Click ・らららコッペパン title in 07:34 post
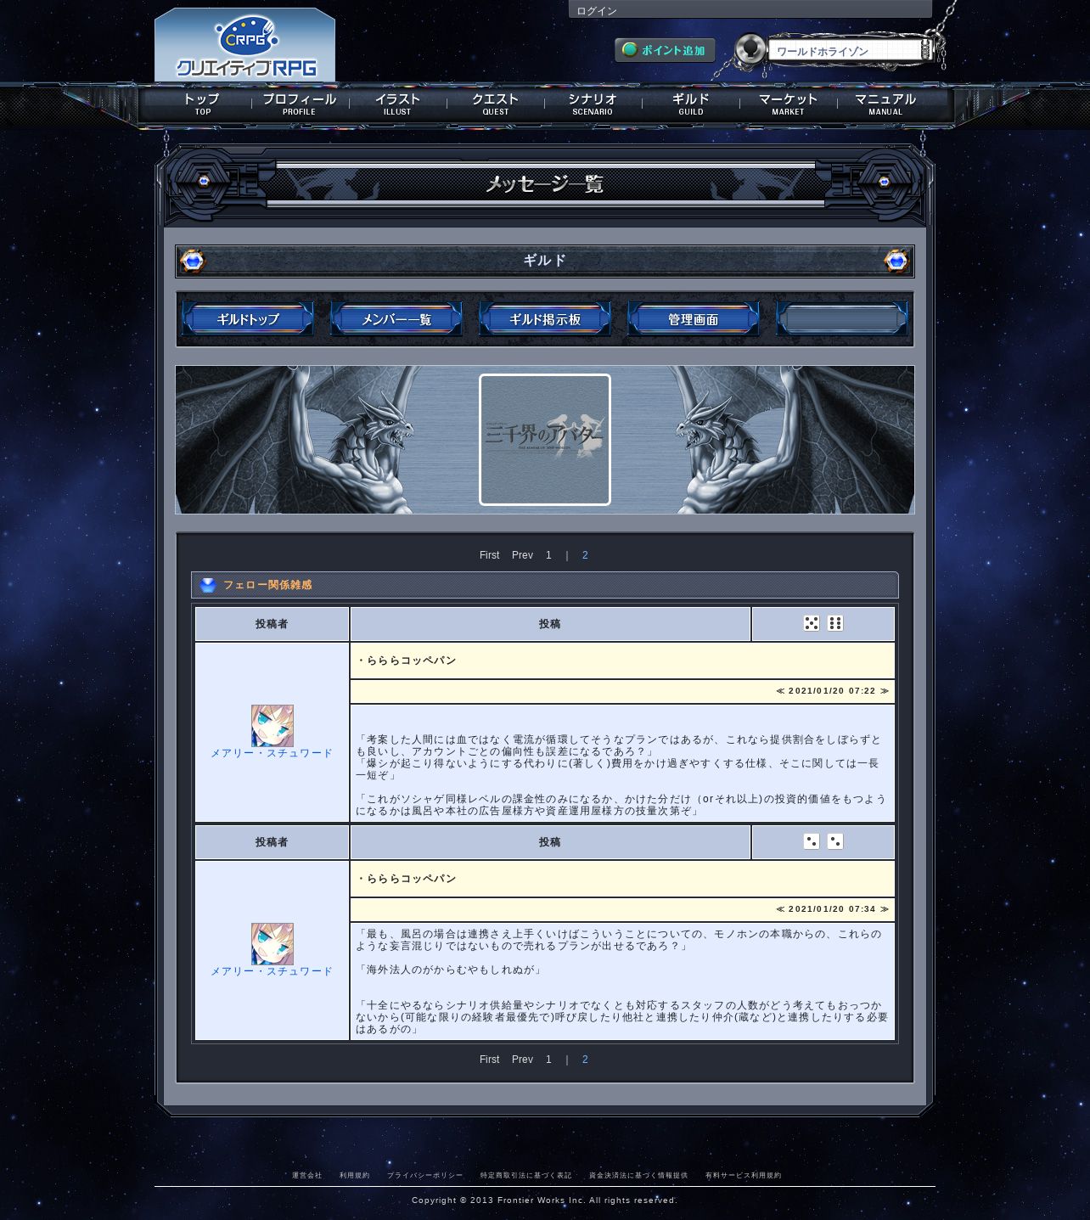This screenshot has width=1090, height=1220. click(x=406, y=879)
